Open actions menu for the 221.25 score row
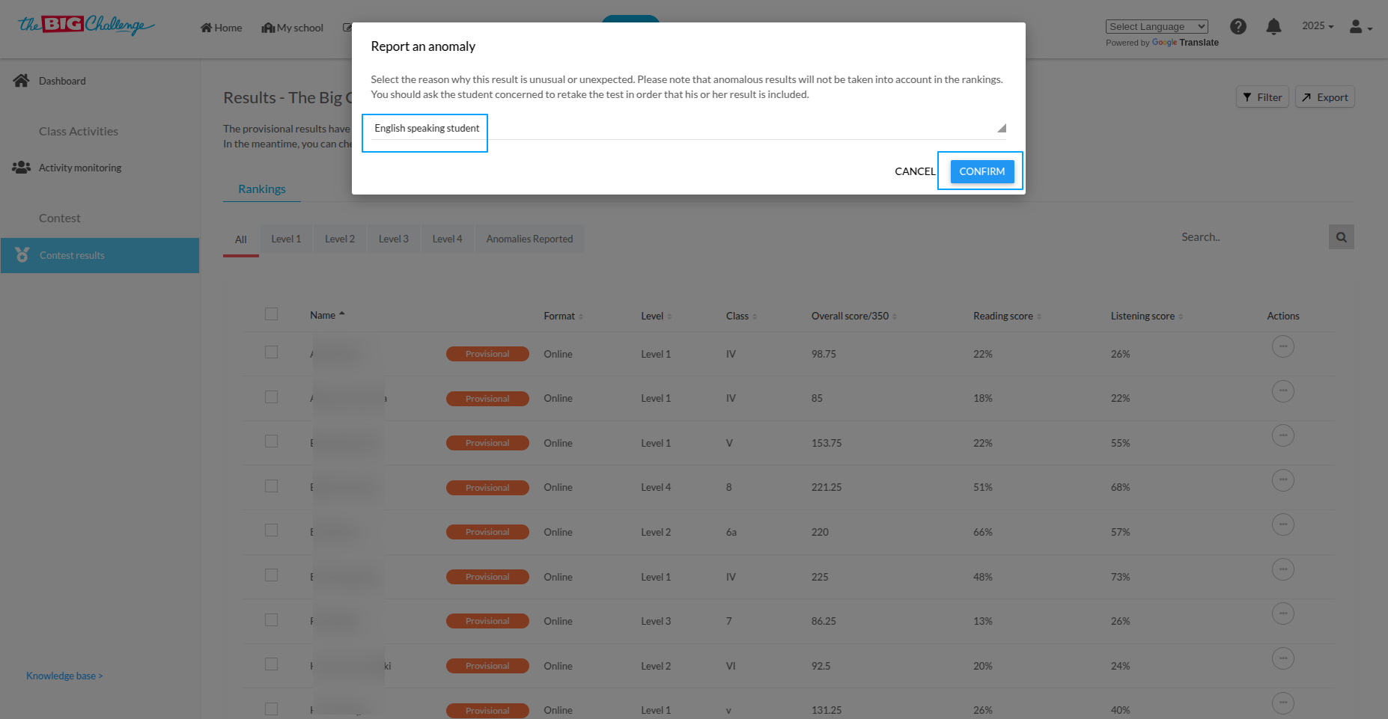Screen dimensions: 1388x719 [x=1283, y=480]
